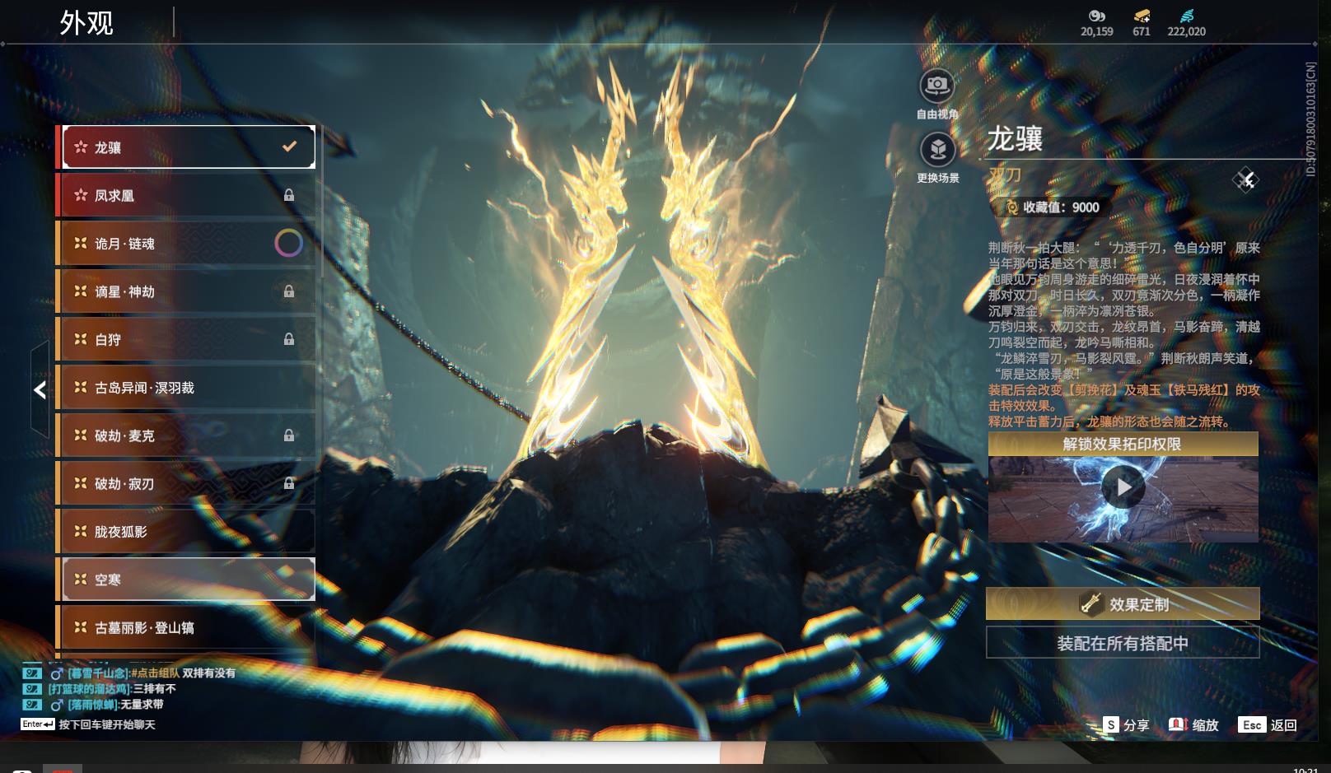The height and width of the screenshot is (773, 1331).
Task: Click the lock icon on the 白狩 row
Action: click(289, 338)
